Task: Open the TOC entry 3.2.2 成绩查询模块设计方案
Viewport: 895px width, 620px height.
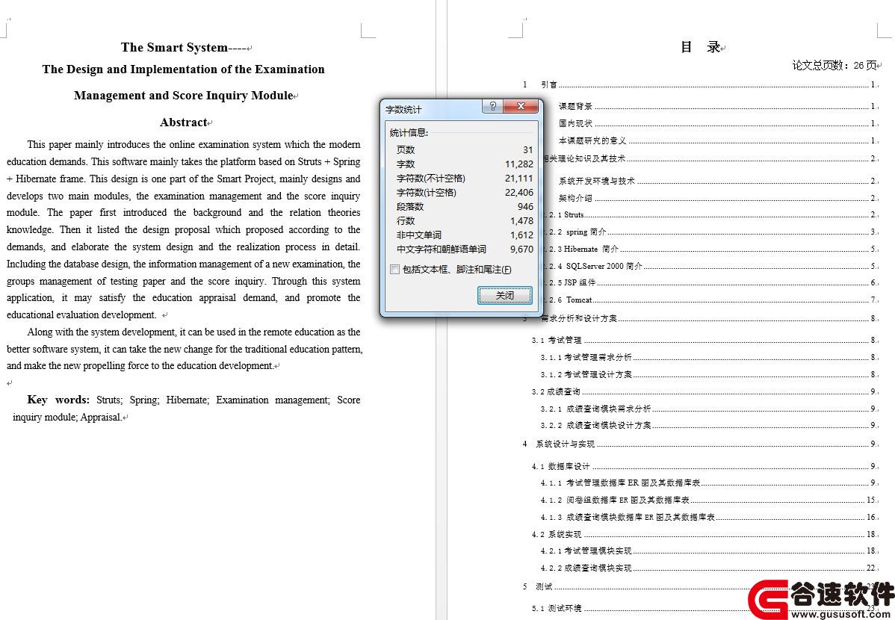Action: (x=710, y=425)
